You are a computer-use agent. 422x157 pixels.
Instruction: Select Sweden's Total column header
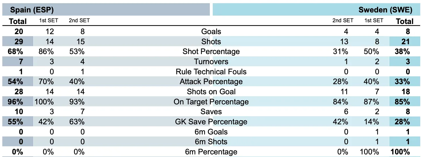point(405,21)
